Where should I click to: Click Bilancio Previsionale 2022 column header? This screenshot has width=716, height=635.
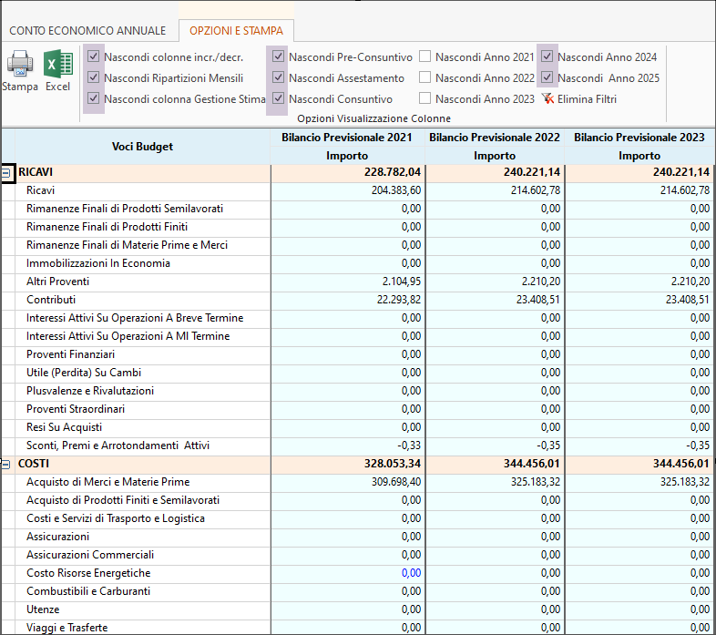pyautogui.click(x=495, y=138)
